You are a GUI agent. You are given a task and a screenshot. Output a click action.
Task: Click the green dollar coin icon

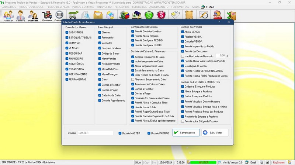[149, 15]
